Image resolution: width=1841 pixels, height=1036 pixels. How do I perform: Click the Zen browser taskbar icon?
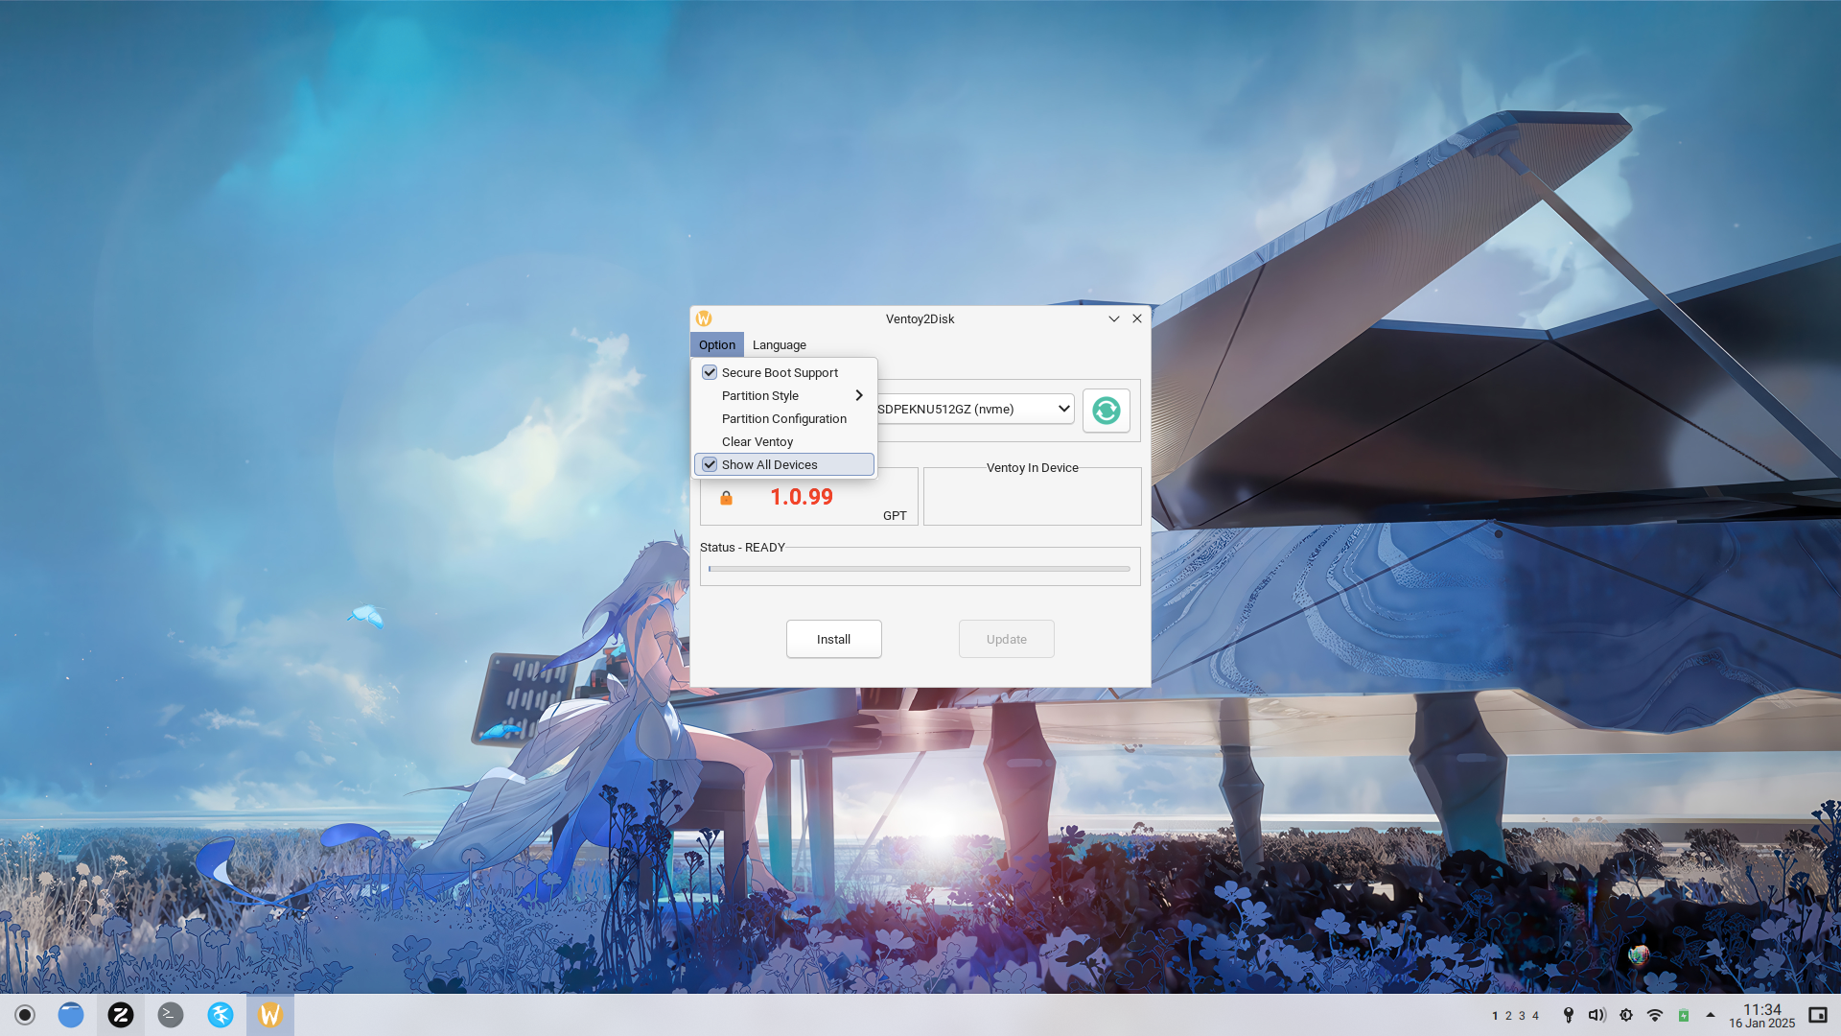click(121, 1014)
